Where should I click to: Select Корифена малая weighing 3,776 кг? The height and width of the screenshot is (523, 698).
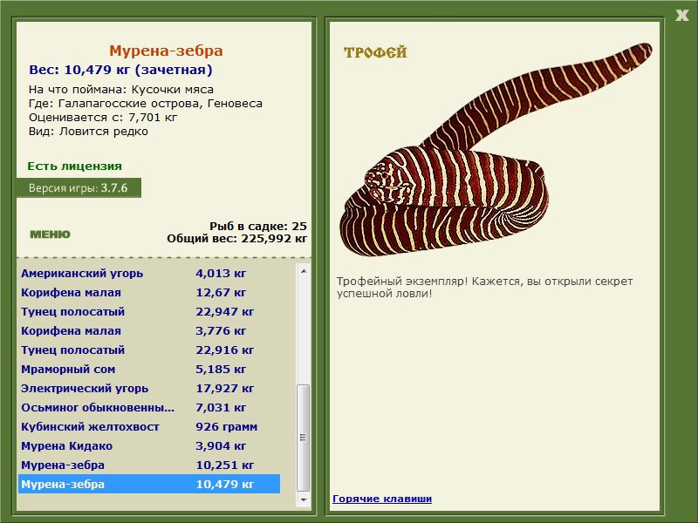pyautogui.click(x=149, y=331)
